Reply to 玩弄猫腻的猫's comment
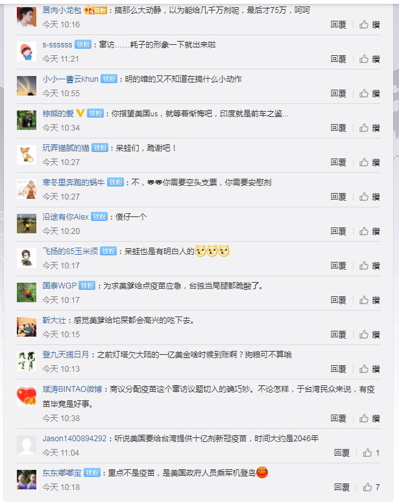This screenshot has width=399, height=503. 339,162
